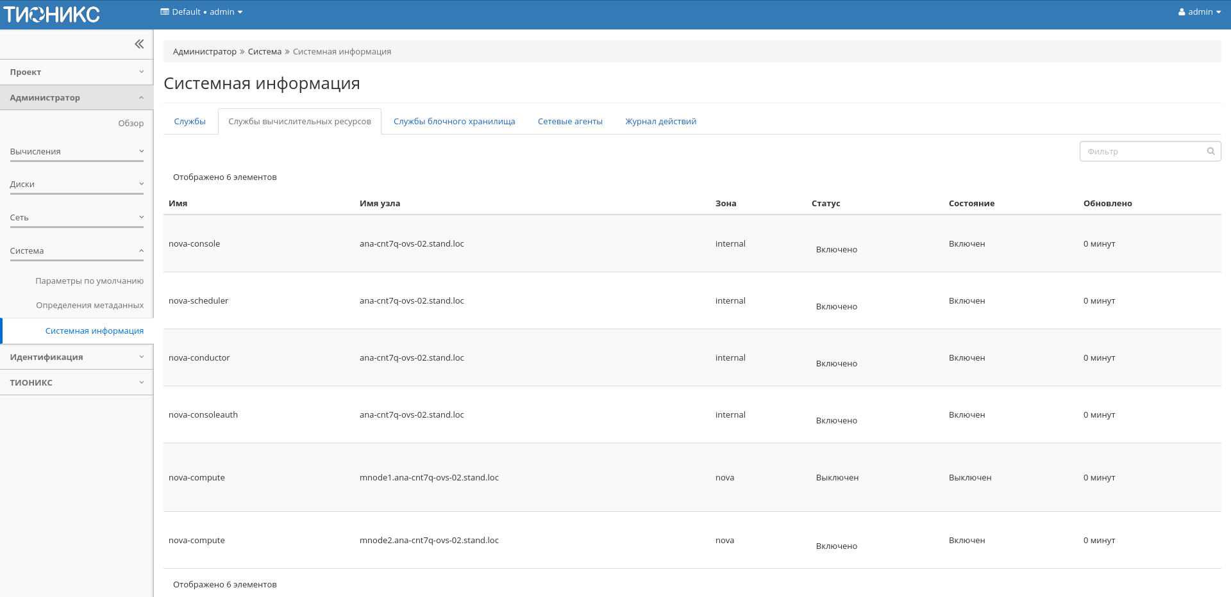Go to Обзор in sidebar

point(131,124)
